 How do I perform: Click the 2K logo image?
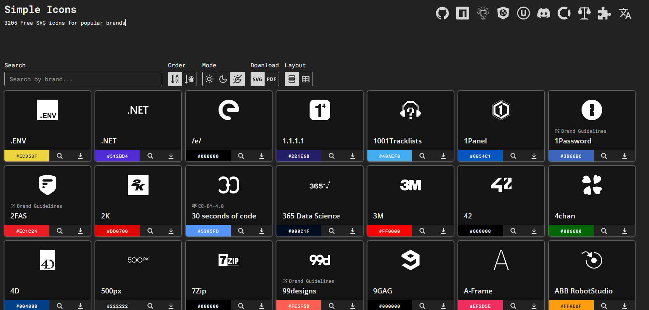coord(138,185)
